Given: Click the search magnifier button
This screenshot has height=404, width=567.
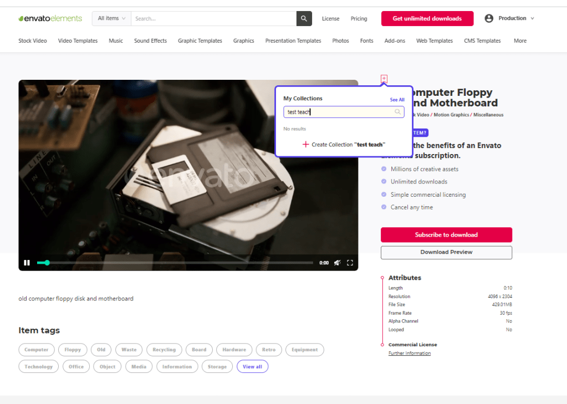Looking at the screenshot, I should pyautogui.click(x=304, y=18).
